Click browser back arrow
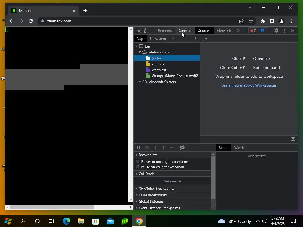 tap(12, 21)
